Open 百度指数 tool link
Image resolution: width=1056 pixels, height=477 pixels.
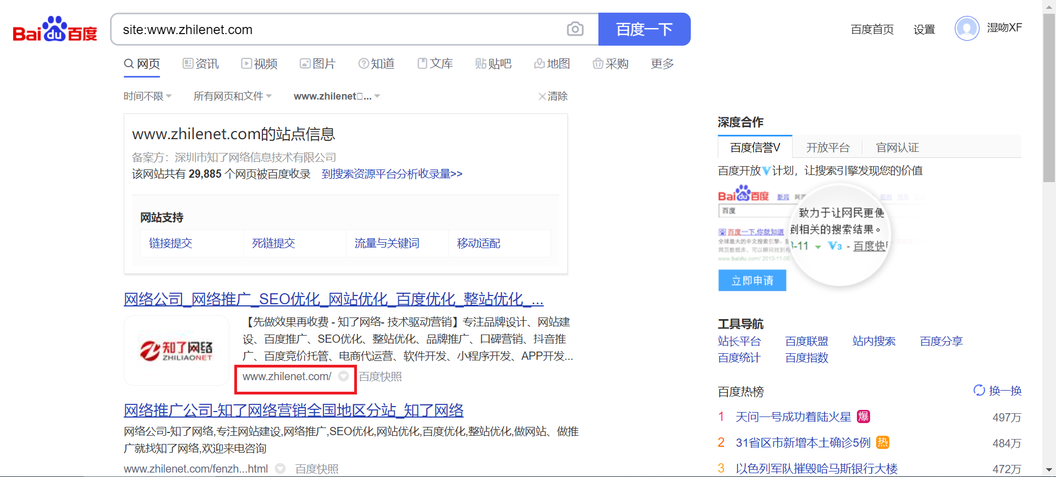(807, 358)
